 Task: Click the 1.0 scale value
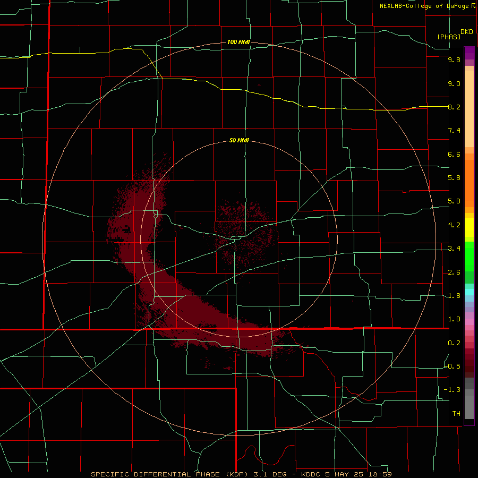tap(454, 319)
